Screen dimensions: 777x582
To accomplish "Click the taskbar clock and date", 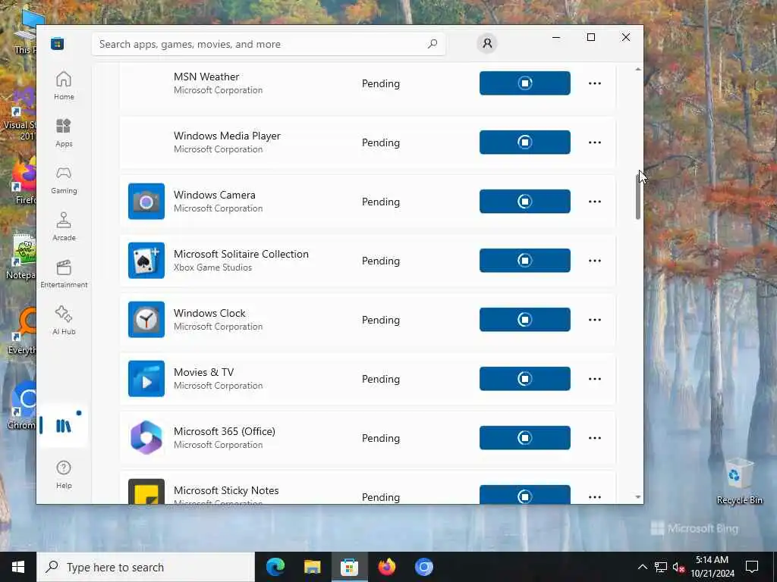I will coord(712,567).
